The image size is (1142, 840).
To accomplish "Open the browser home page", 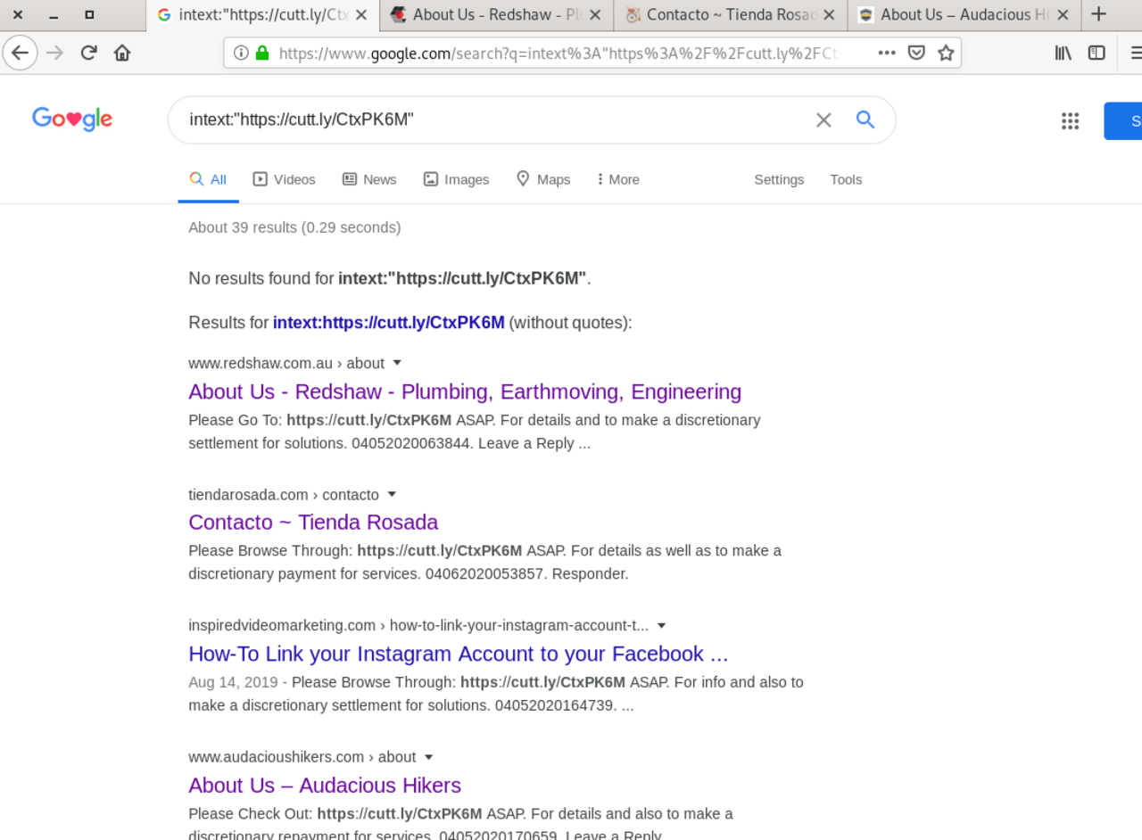I will pos(122,53).
